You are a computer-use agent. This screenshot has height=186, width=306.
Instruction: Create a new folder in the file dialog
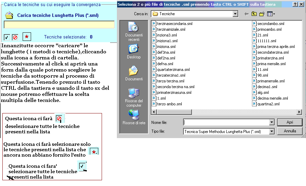[x=262, y=14]
